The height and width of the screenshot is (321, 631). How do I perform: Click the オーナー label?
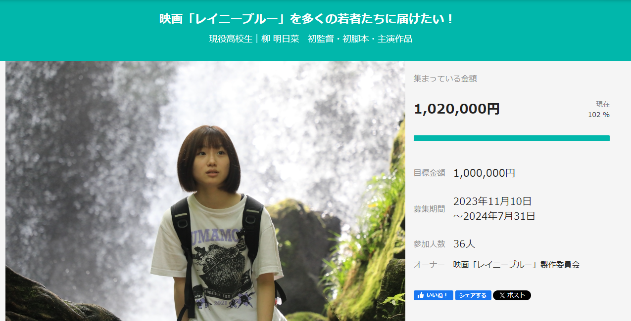430,265
